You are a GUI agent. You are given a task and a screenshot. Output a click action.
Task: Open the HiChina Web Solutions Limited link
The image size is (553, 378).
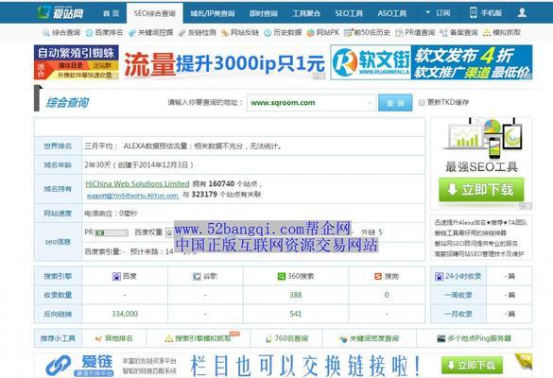click(138, 183)
